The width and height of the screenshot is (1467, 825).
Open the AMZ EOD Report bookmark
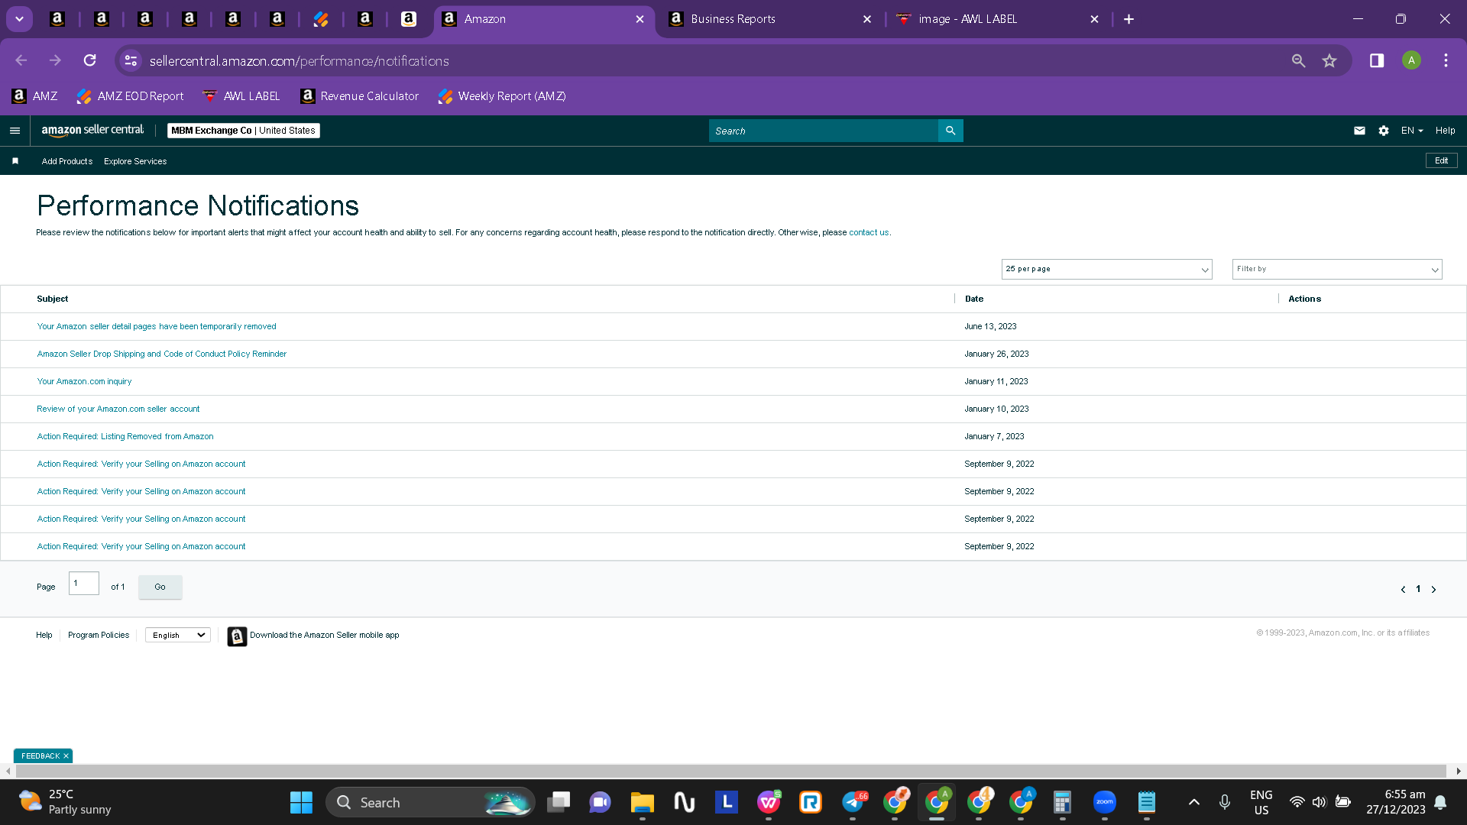tap(131, 96)
